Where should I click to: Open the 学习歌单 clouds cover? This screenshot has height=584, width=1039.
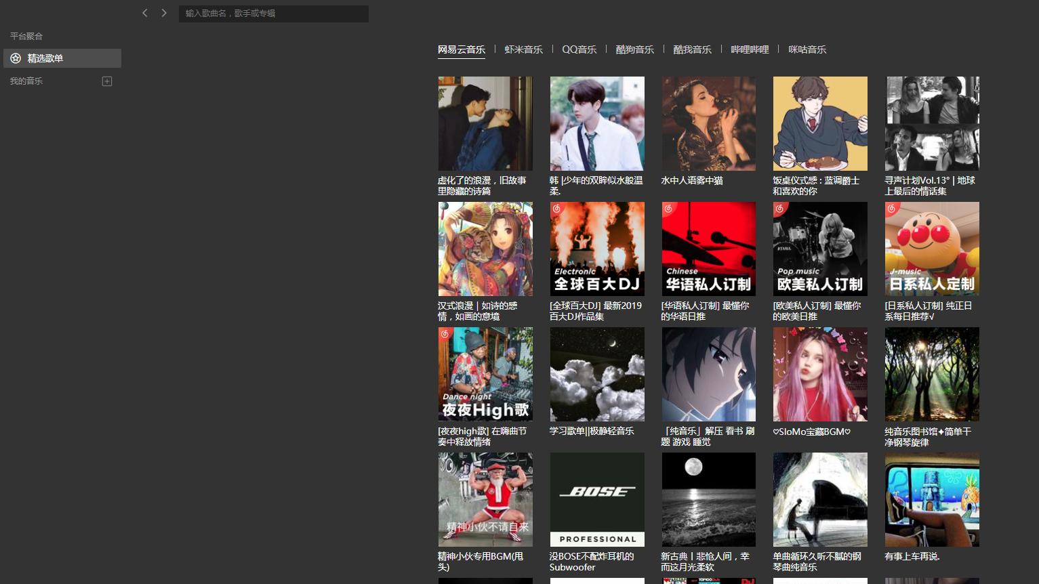tap(597, 374)
